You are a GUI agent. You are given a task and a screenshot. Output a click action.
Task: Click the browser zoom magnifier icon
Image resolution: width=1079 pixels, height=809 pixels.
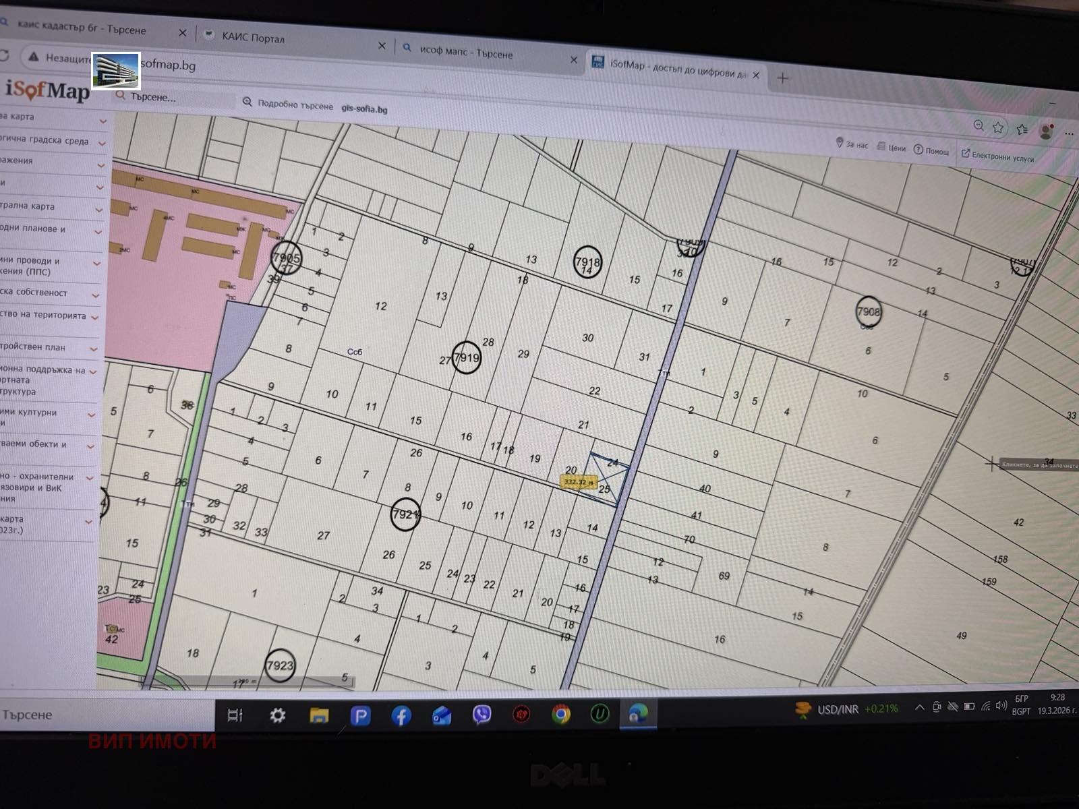[979, 126]
